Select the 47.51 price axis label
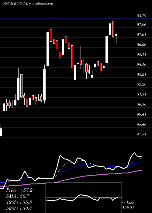 [142, 134]
